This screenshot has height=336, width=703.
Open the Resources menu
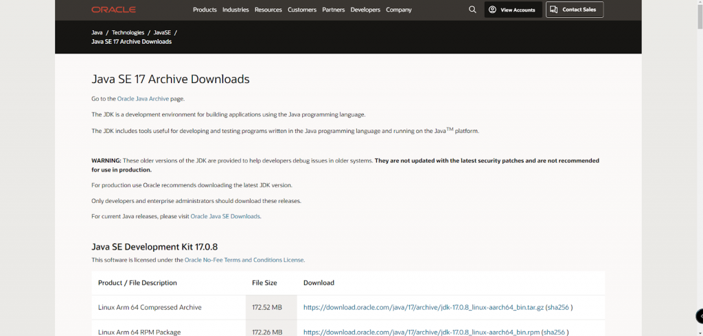(268, 10)
